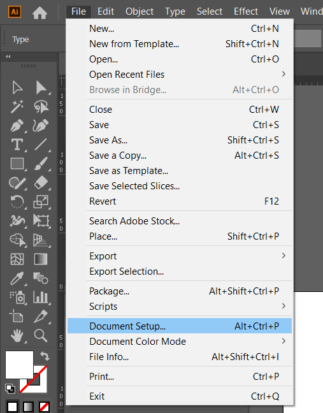Pick the Hand tool
Viewport: 323px width, 413px height.
pos(17,335)
